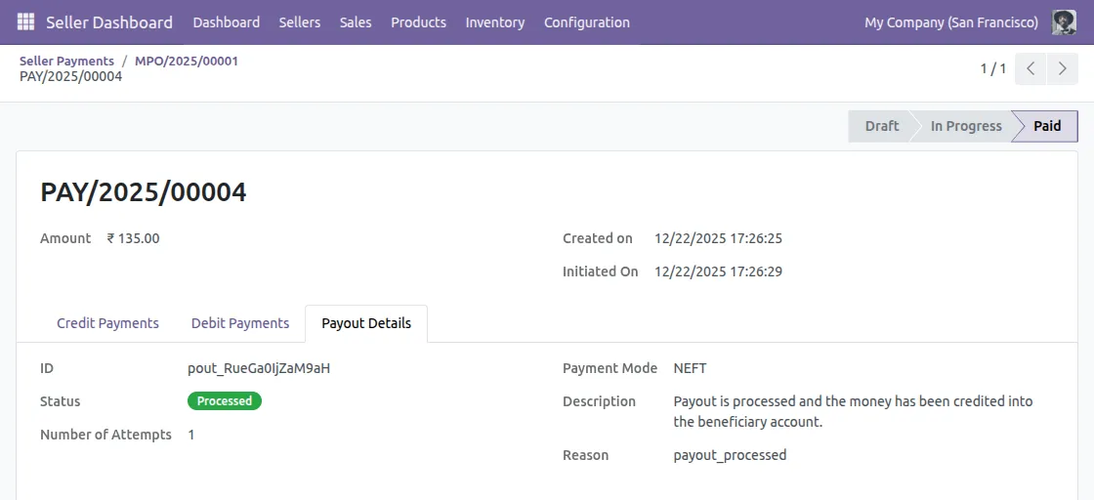1094x500 pixels.
Task: Click the payout_processed reason value
Action: point(730,455)
